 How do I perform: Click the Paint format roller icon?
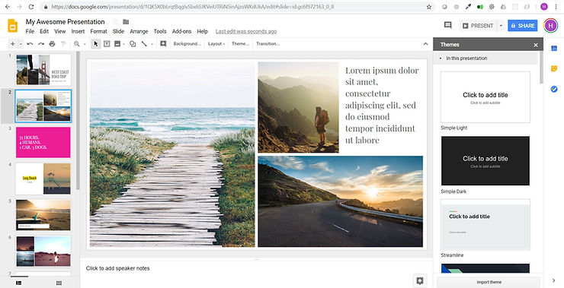point(63,44)
